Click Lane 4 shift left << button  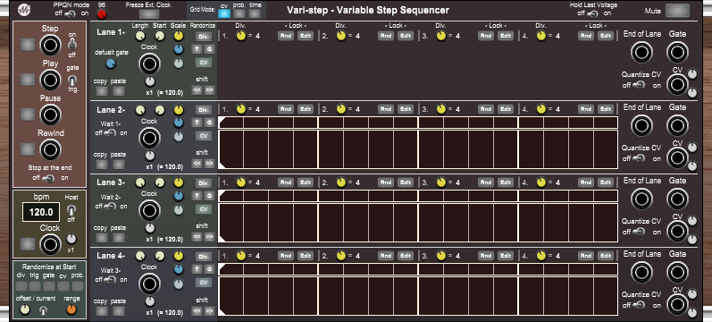[197, 311]
